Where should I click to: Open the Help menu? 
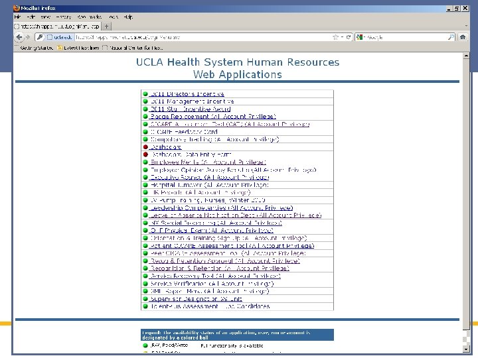pos(128,17)
